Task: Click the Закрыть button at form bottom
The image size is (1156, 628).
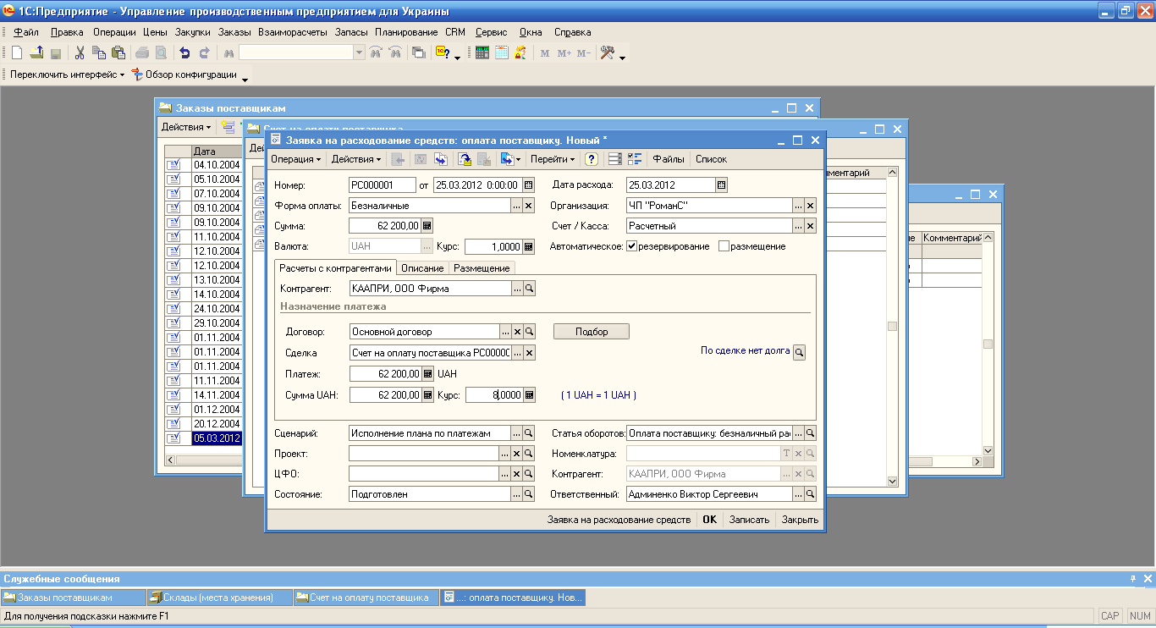Action: tap(800, 520)
